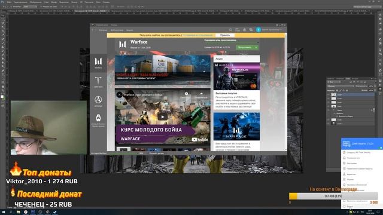Click the 360 Total Security logo in popup header
This screenshot has width=383, height=215.
[346, 144]
